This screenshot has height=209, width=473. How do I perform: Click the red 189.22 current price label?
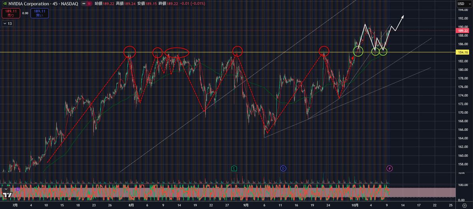[463, 30]
